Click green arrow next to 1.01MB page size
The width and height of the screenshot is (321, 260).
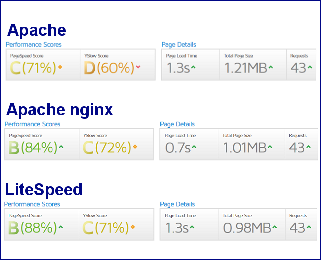(x=270, y=147)
